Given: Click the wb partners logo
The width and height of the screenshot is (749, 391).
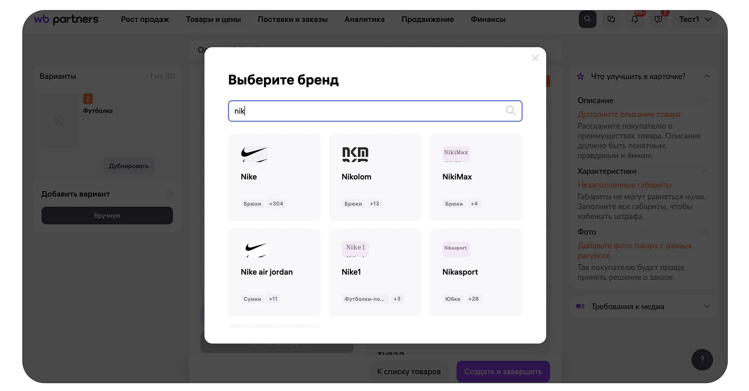Looking at the screenshot, I should click(x=66, y=19).
